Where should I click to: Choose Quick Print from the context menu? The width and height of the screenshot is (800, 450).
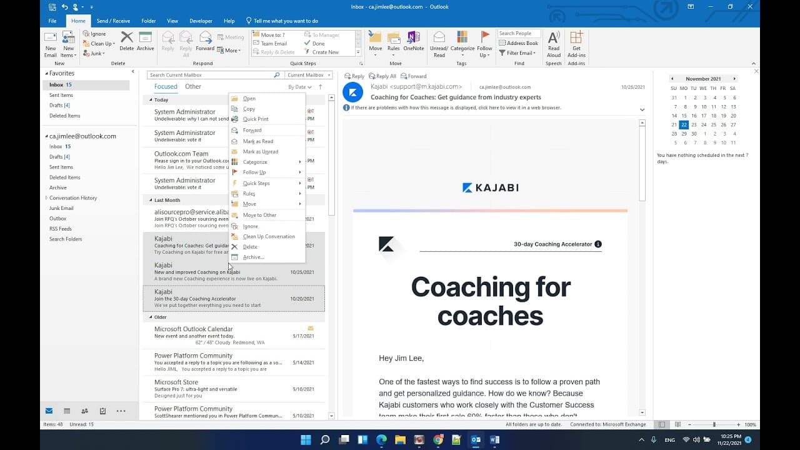[x=267, y=119]
